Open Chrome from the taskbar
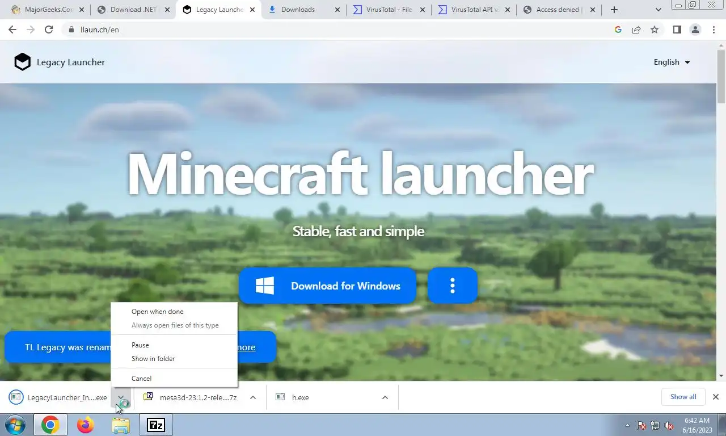 [x=50, y=425]
